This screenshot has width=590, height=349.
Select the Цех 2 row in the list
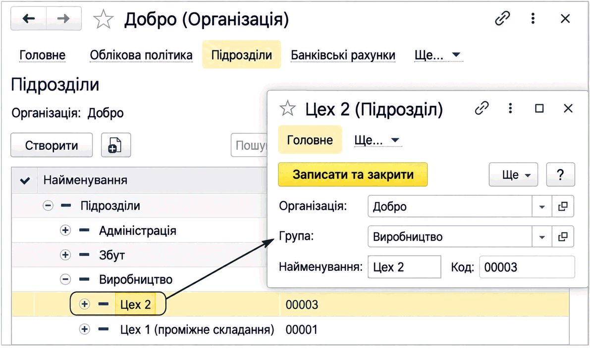point(290,305)
